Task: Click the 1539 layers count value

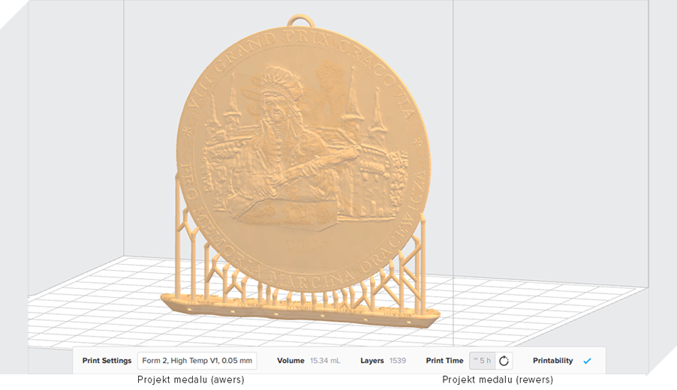Action: coord(398,361)
